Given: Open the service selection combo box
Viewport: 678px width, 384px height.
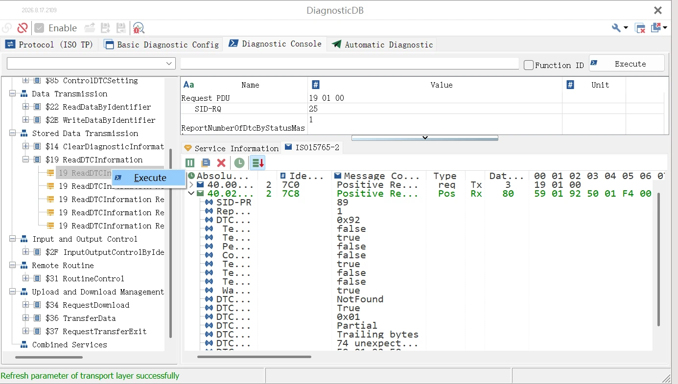Looking at the screenshot, I should pos(91,64).
